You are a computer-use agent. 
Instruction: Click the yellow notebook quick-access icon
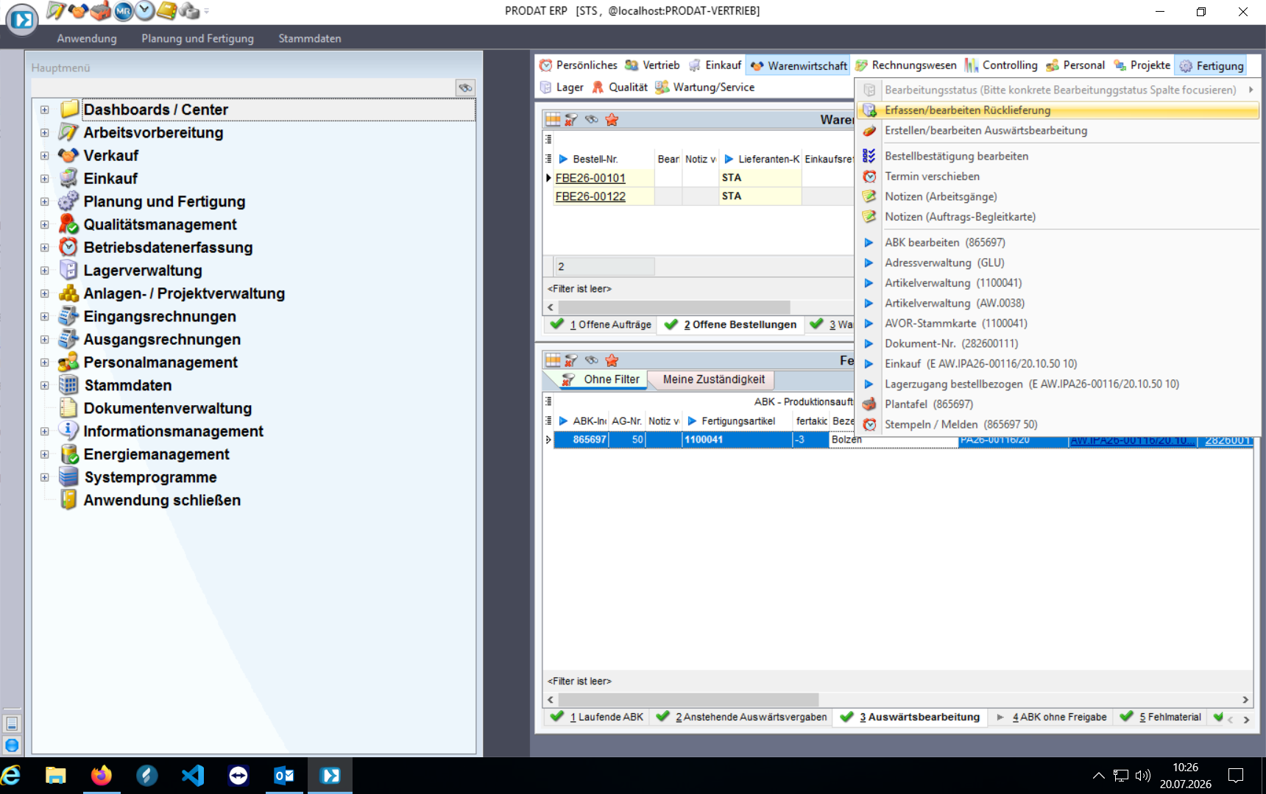coord(167,10)
